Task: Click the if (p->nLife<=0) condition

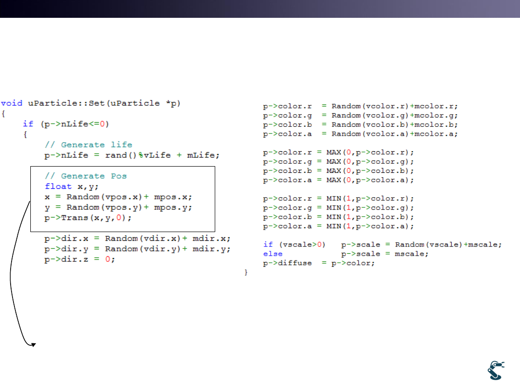Action: coord(66,124)
